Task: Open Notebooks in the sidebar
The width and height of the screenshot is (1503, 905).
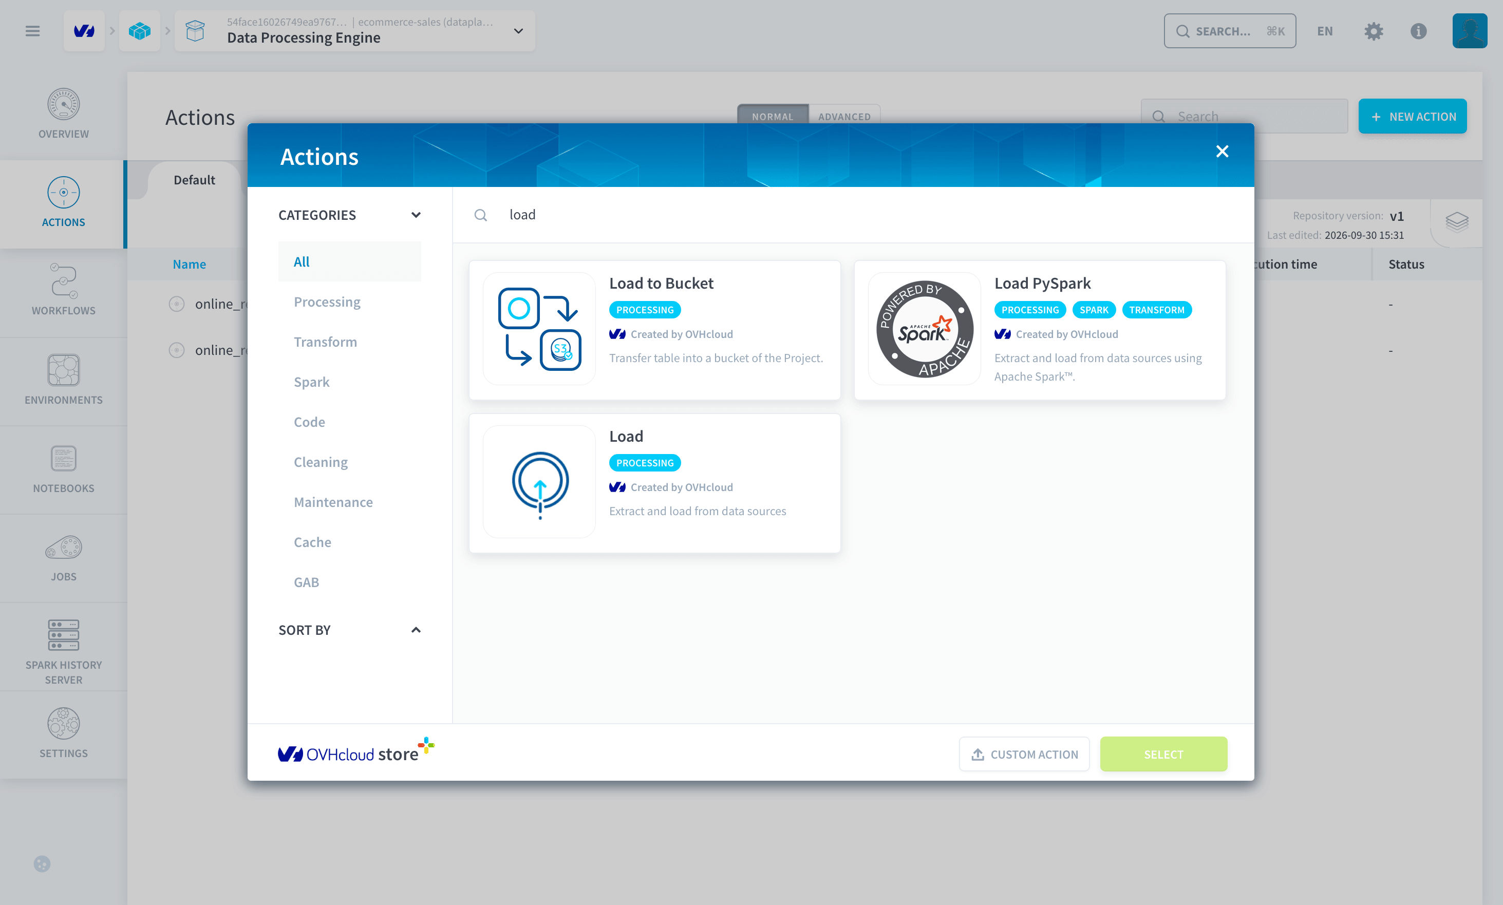Action: coord(63,469)
